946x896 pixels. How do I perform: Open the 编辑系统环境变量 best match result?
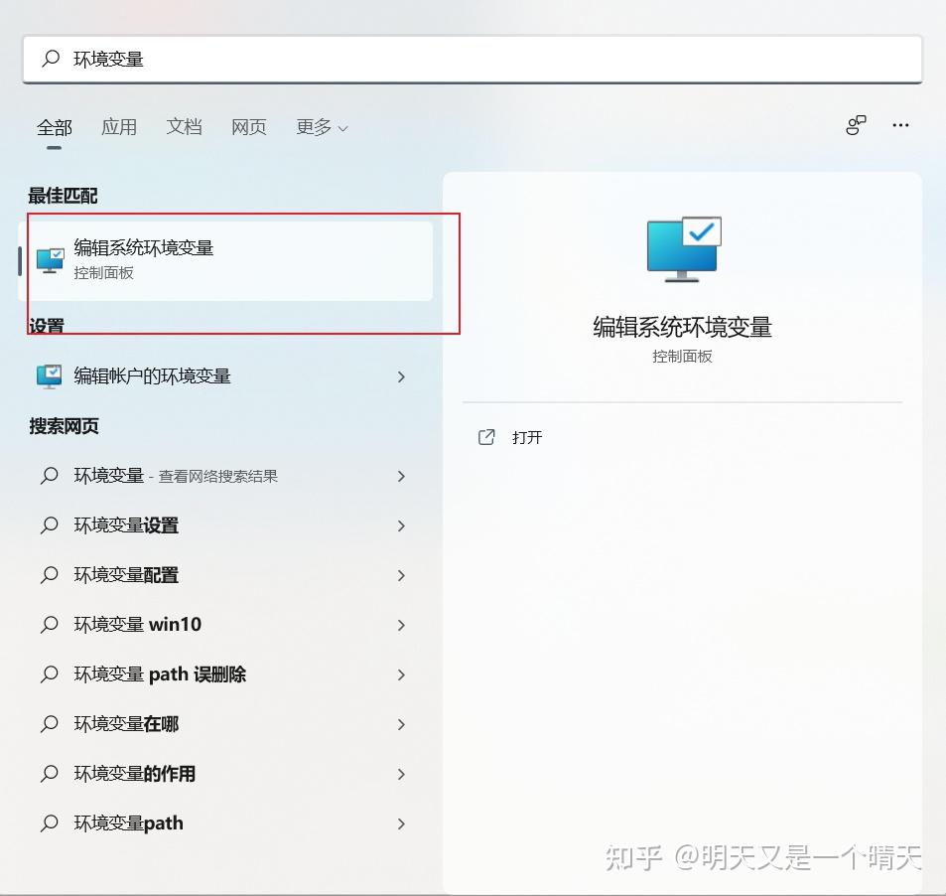coord(226,261)
